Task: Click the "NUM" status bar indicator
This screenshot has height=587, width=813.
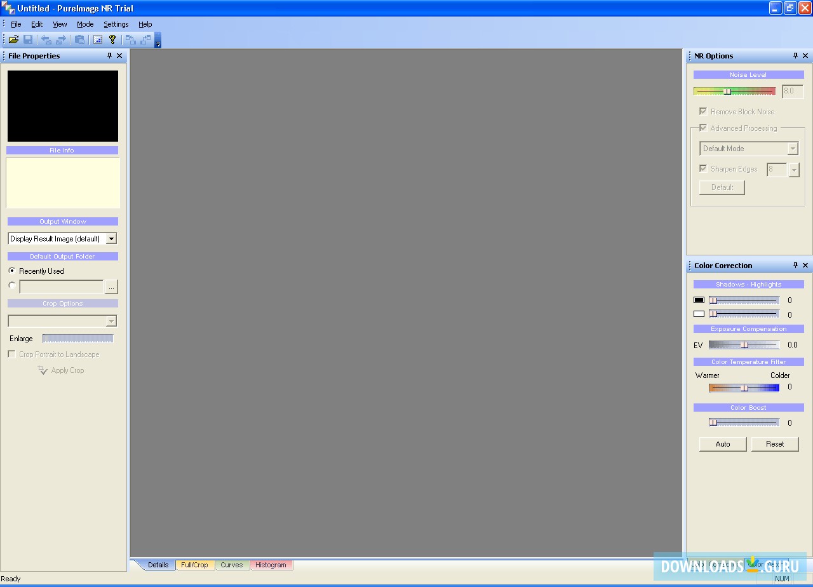Action: coord(783,579)
